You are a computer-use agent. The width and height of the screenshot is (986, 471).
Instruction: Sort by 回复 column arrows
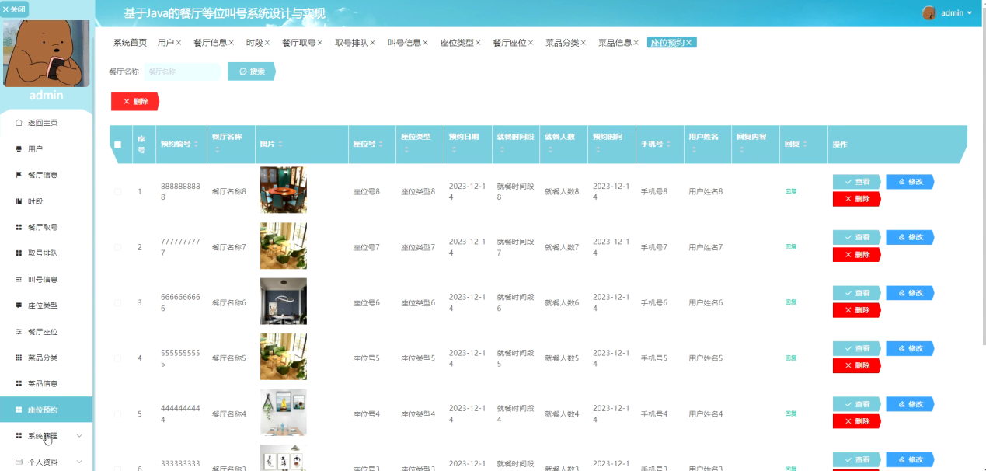click(x=805, y=145)
